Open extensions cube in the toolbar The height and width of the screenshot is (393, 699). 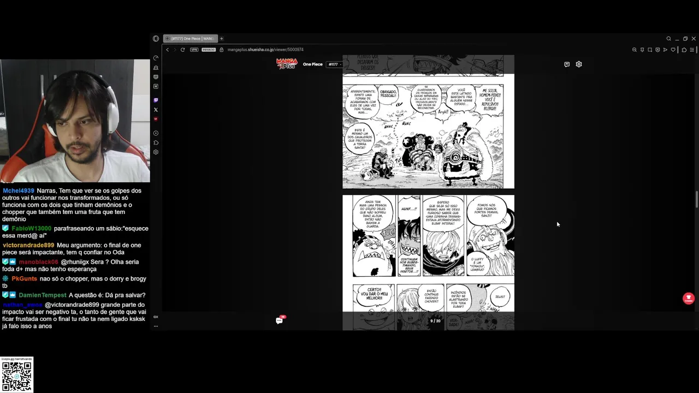pos(684,50)
